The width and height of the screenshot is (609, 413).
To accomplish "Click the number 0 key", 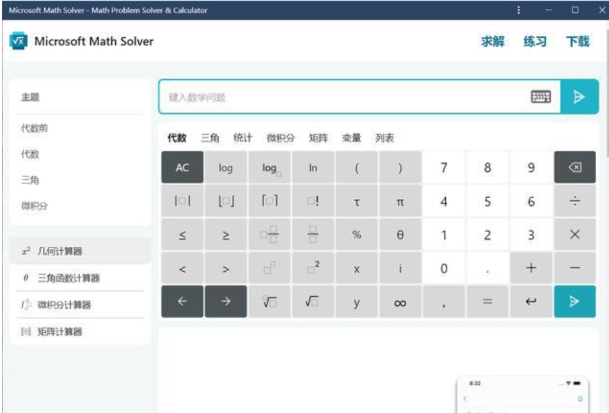I will tap(444, 269).
